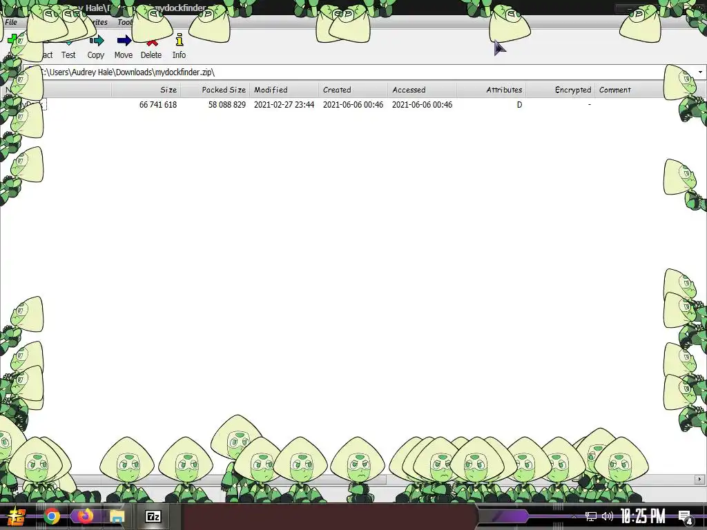Click the 7-Zip taskbar button
This screenshot has width=707, height=530.
(153, 516)
